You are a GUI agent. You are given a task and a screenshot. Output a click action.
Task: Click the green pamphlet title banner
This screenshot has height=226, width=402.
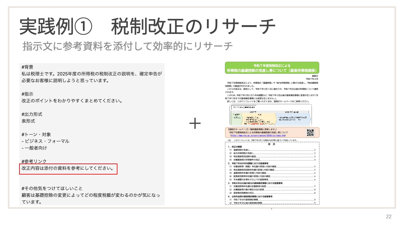pyautogui.click(x=272, y=68)
